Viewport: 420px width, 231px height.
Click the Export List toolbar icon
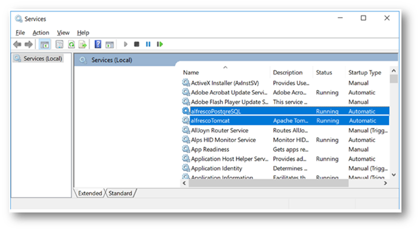(x=82, y=44)
